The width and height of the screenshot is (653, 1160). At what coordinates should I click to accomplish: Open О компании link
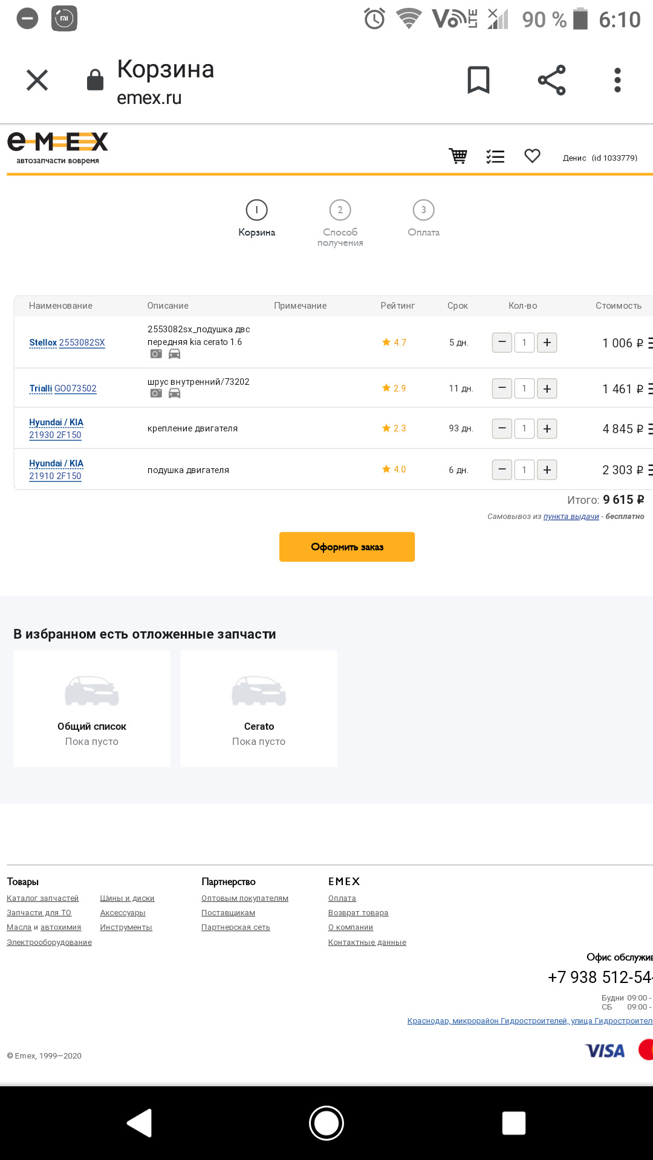(351, 927)
